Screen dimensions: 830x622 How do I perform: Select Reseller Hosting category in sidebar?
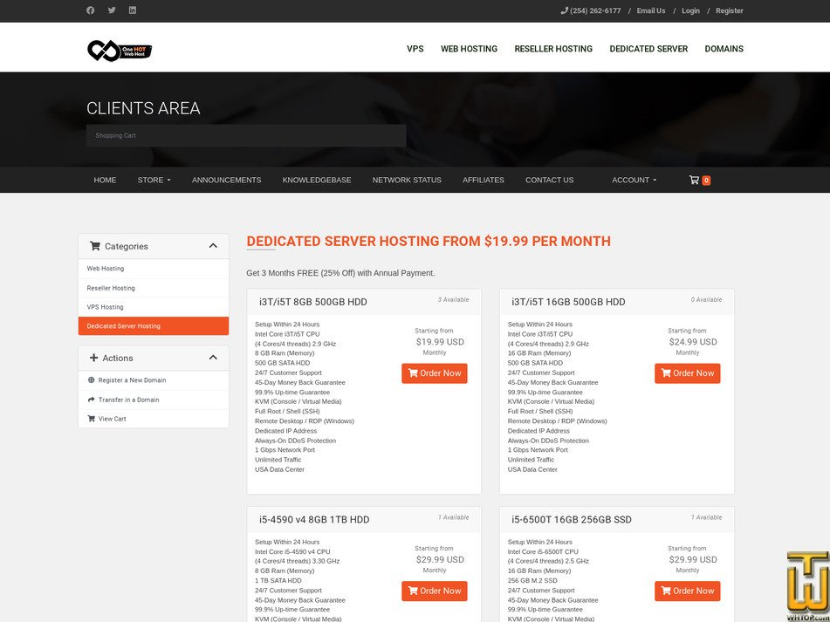tap(154, 288)
